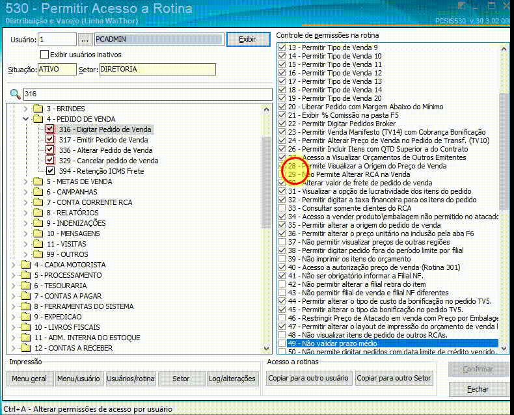Viewport: 514px width, 415px height.
Task: Click the CAIXA MOTORISTA folder icon
Action: coord(25,265)
